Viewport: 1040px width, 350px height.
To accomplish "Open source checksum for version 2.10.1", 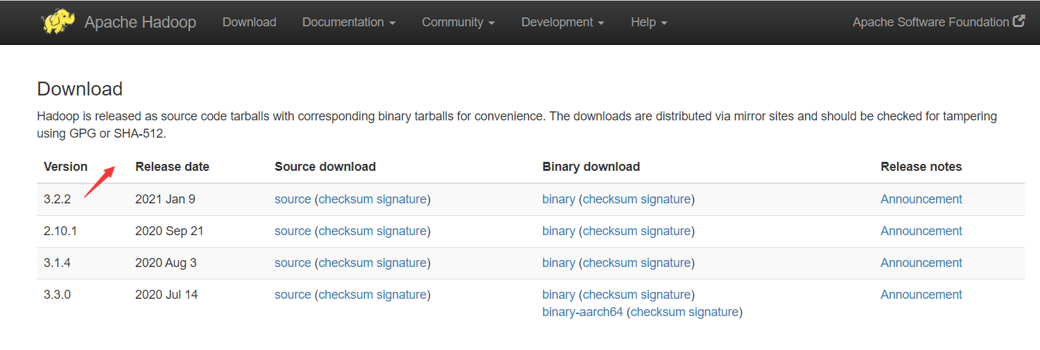I will (x=346, y=231).
